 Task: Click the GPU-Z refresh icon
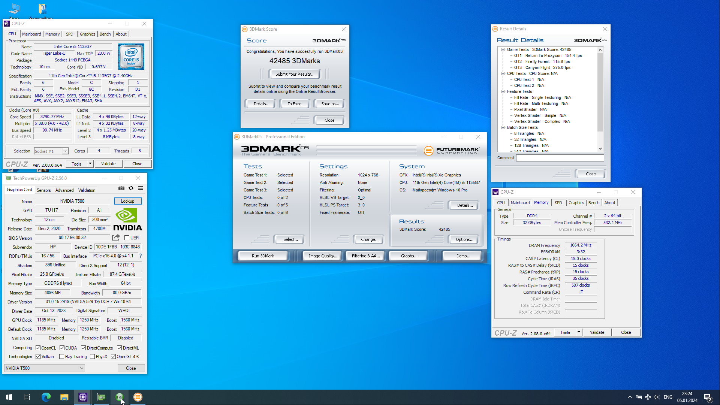click(x=131, y=188)
